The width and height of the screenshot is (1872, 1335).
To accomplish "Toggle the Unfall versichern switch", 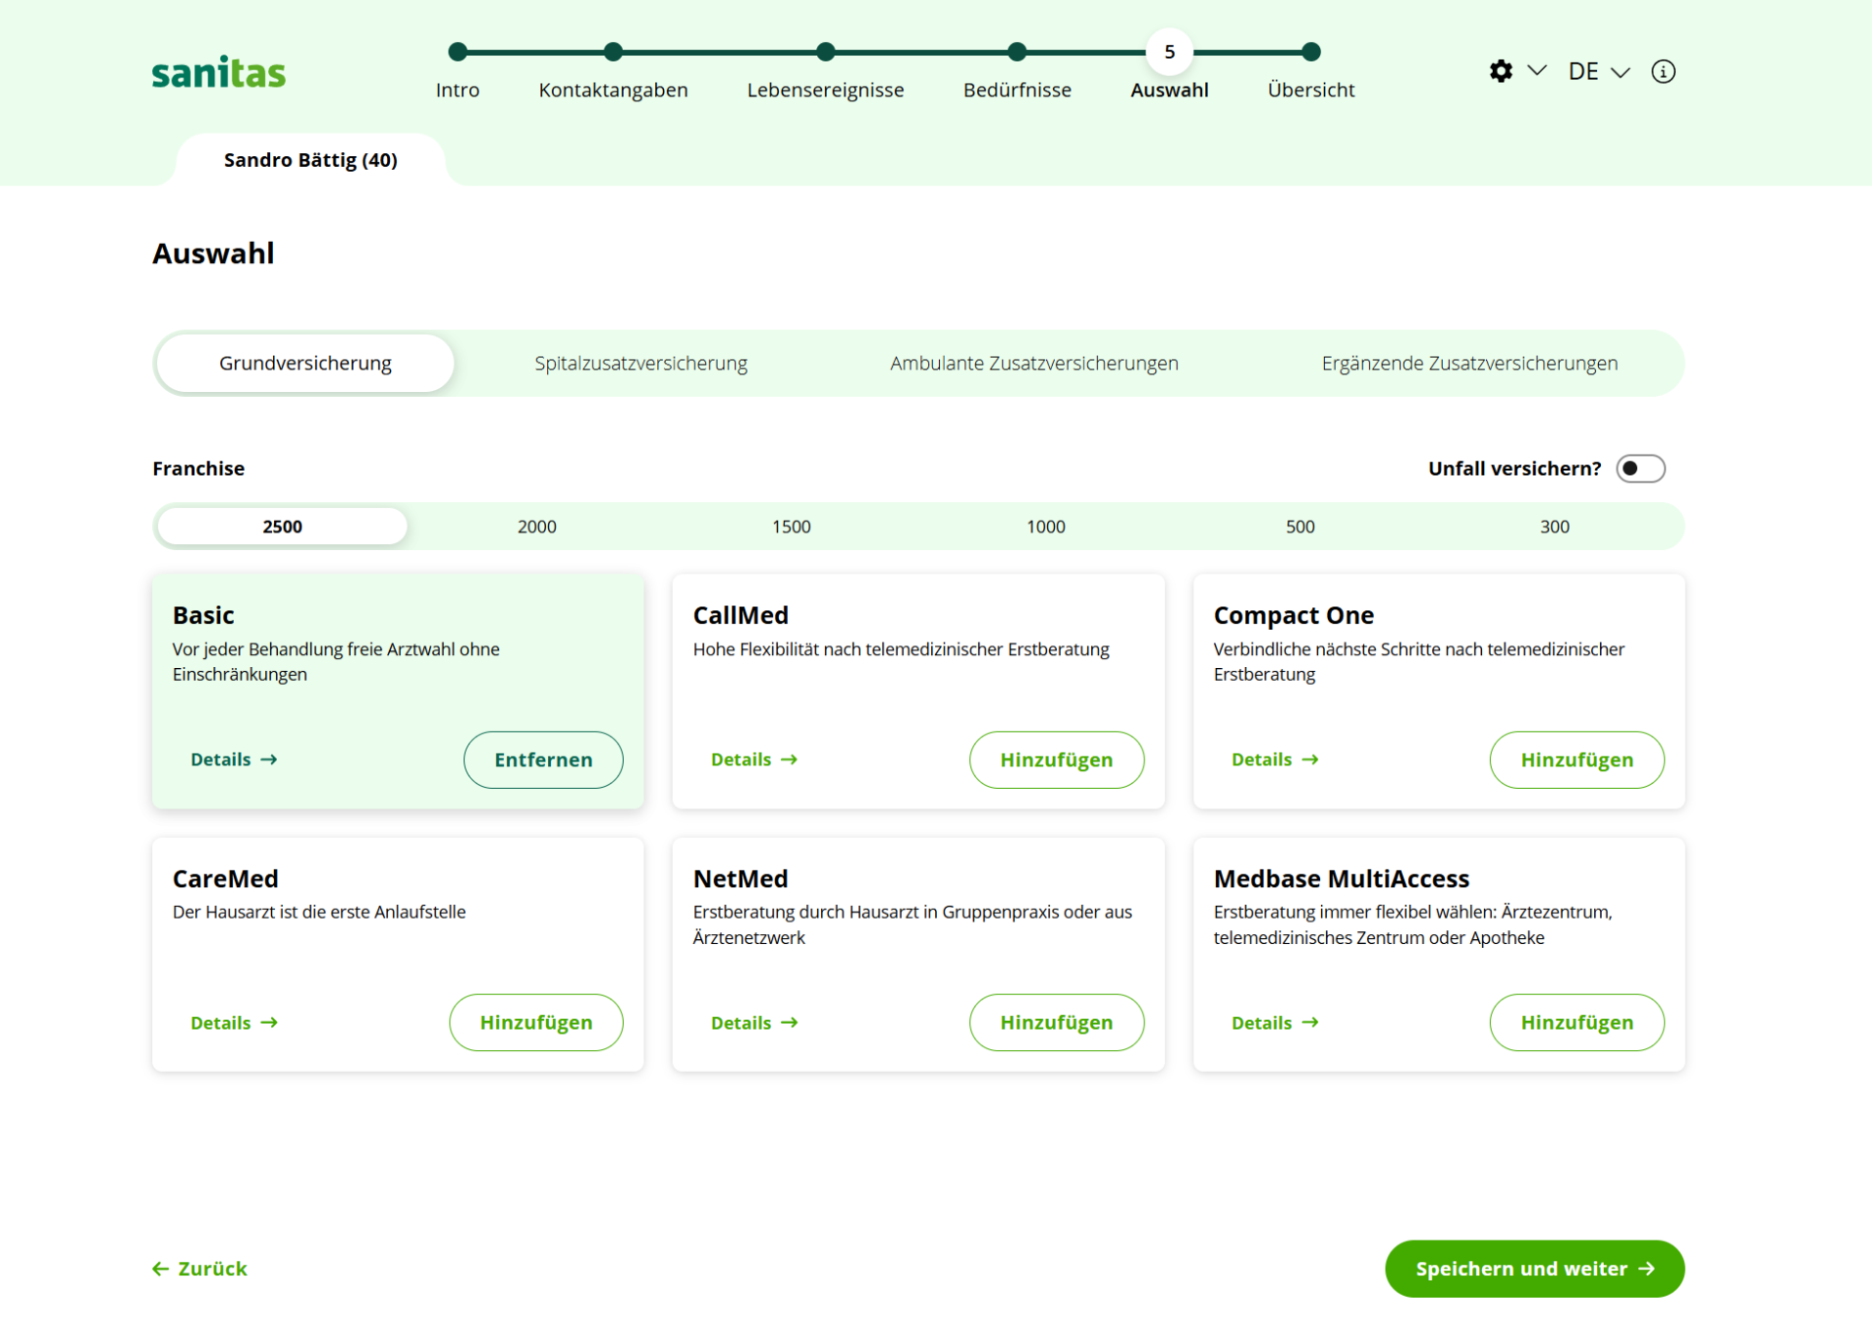I will [1641, 468].
